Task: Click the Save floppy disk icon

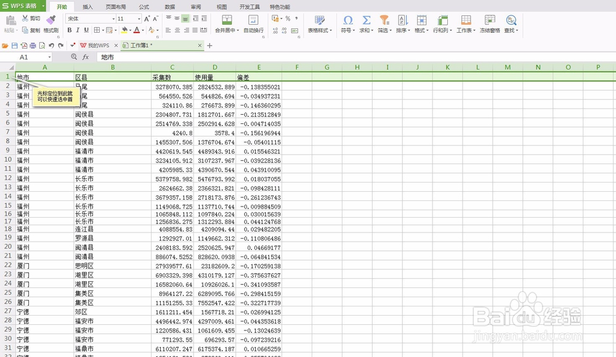Action: 15,46
